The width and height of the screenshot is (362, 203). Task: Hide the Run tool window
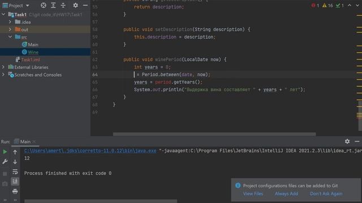click(x=357, y=142)
